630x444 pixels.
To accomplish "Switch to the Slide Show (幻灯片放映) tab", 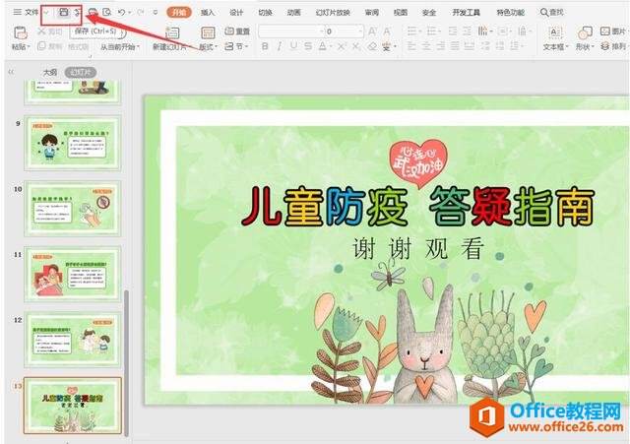I will click(333, 13).
